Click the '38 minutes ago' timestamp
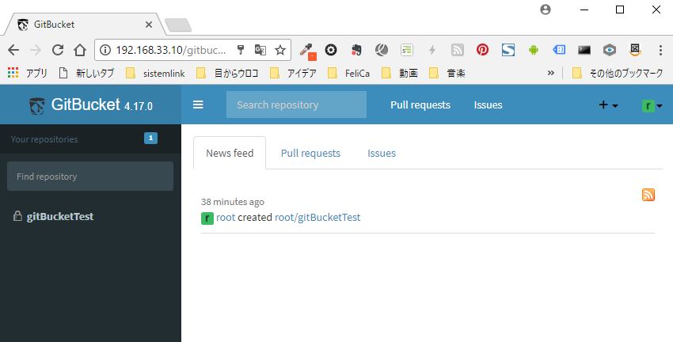Image resolution: width=673 pixels, height=342 pixels. pyautogui.click(x=233, y=202)
